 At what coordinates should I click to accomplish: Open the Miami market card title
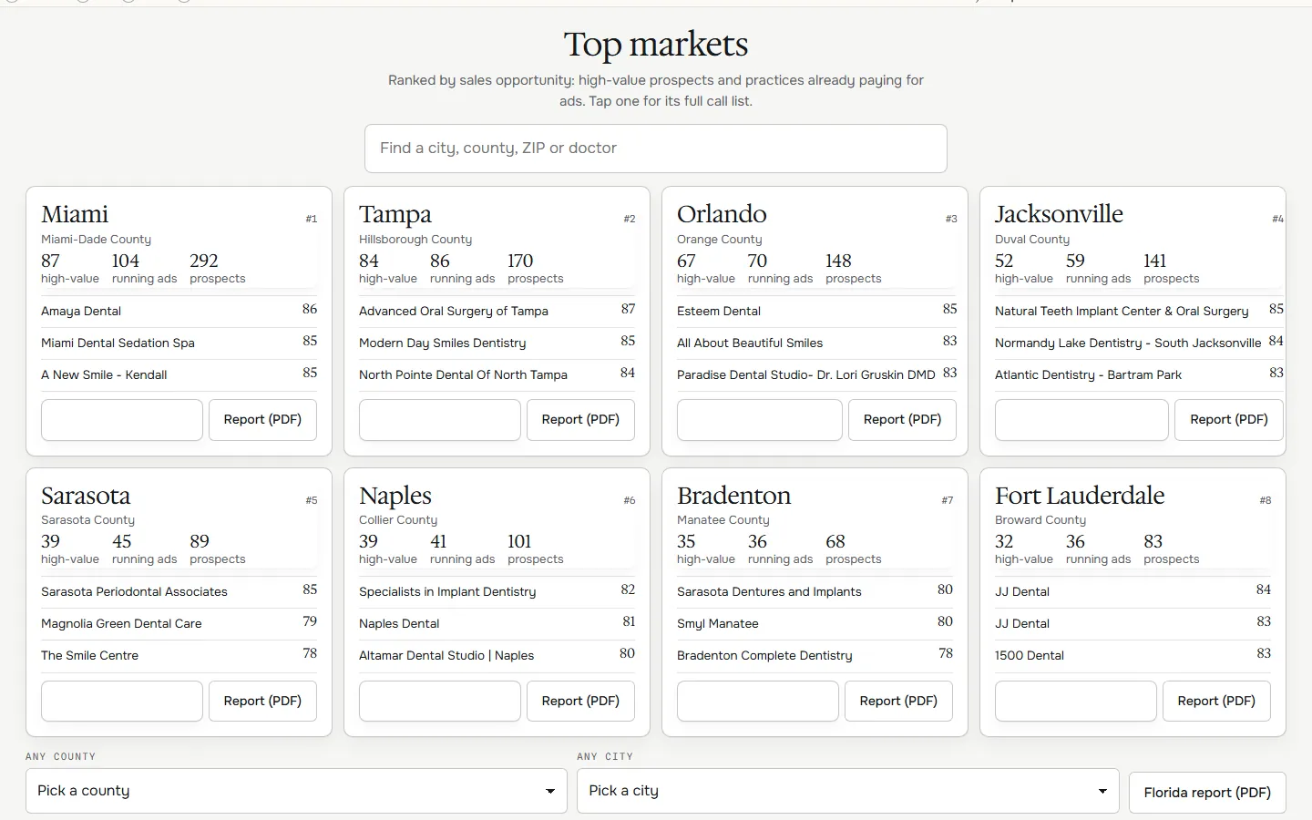tap(75, 215)
